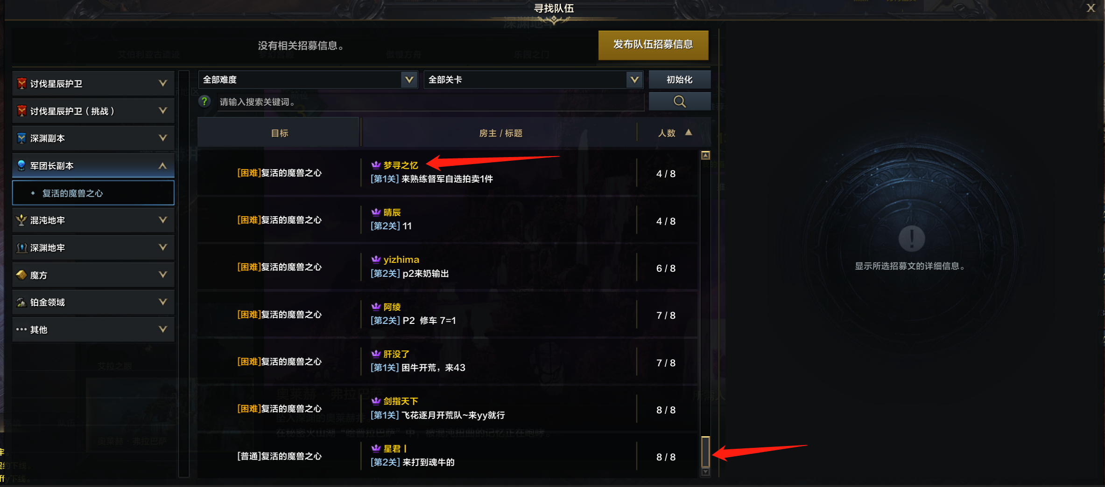Viewport: 1105px width, 487px height.
Task: Click the 魔方 cube category icon
Action: [x=21, y=275]
